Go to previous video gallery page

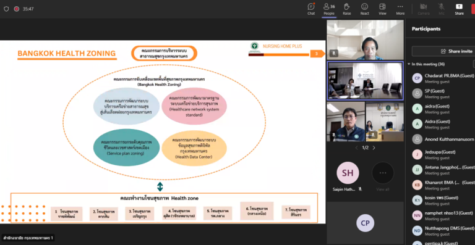(x=356, y=147)
